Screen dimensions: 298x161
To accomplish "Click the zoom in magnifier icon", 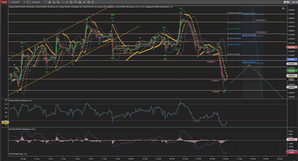I will (58, 2).
